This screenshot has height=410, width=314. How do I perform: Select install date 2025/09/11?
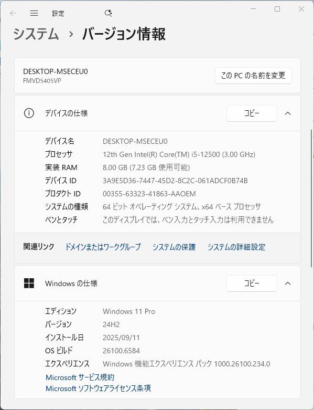coord(122,338)
